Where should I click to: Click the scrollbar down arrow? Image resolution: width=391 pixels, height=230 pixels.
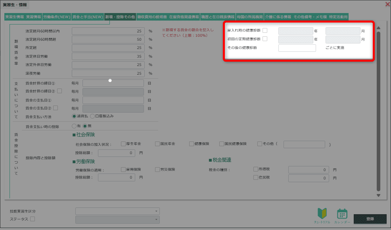378,196
